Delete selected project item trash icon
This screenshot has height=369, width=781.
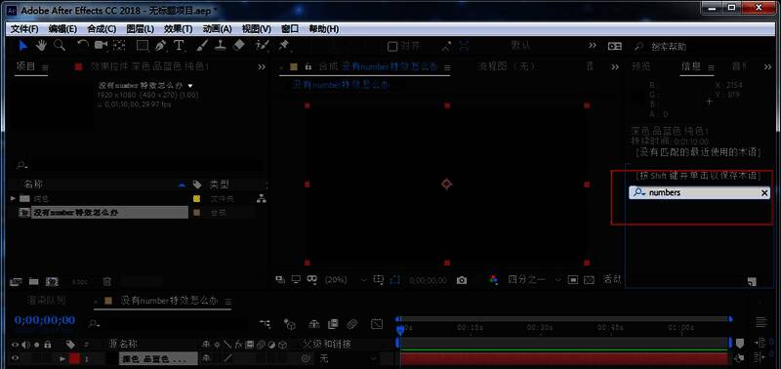[107, 282]
